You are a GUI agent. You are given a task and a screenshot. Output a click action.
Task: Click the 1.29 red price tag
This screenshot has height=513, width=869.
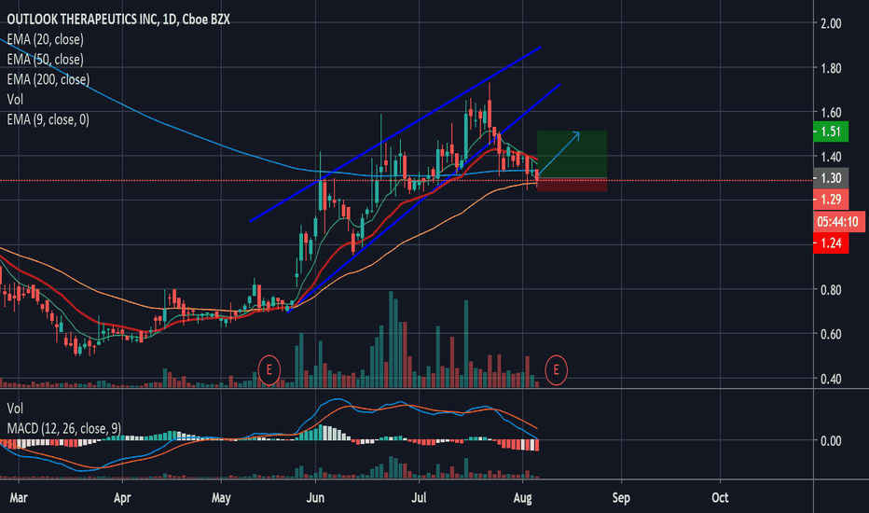(831, 199)
